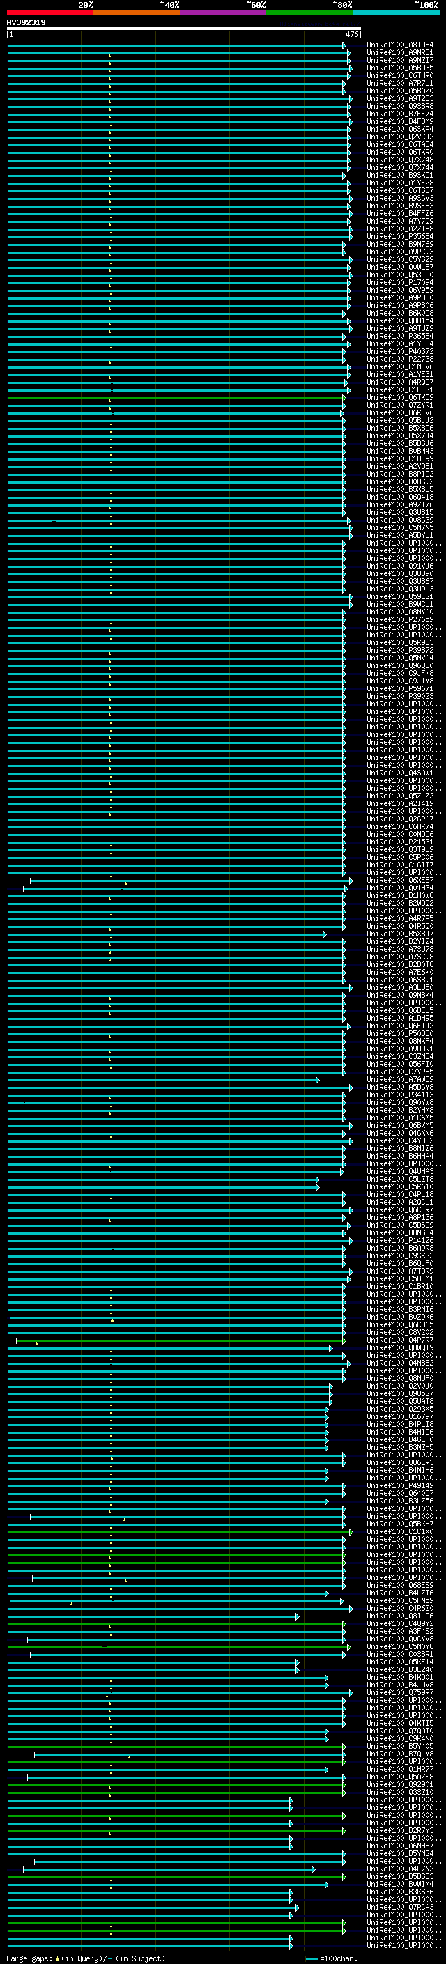
Task: Click label UniRef100_Q8IJC6
Action: click(x=400, y=1616)
